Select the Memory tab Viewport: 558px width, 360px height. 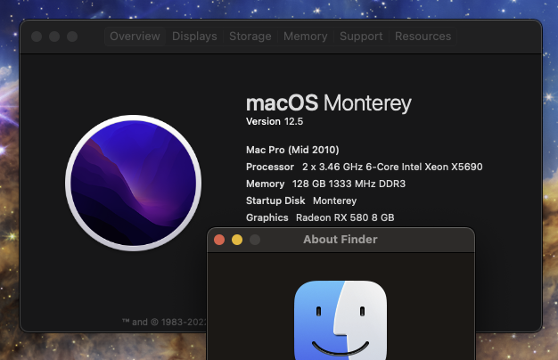306,37
